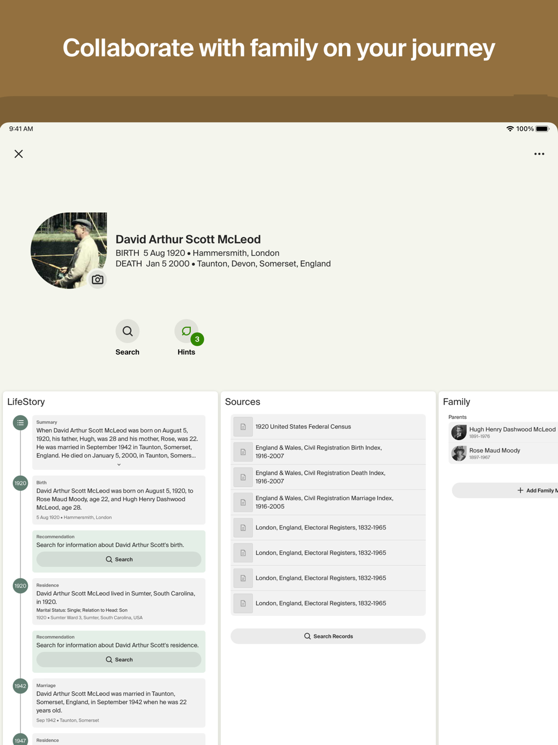Viewport: 558px width, 745px height.
Task: Click document icon for 1920 Federal Census
Action: [x=243, y=427]
